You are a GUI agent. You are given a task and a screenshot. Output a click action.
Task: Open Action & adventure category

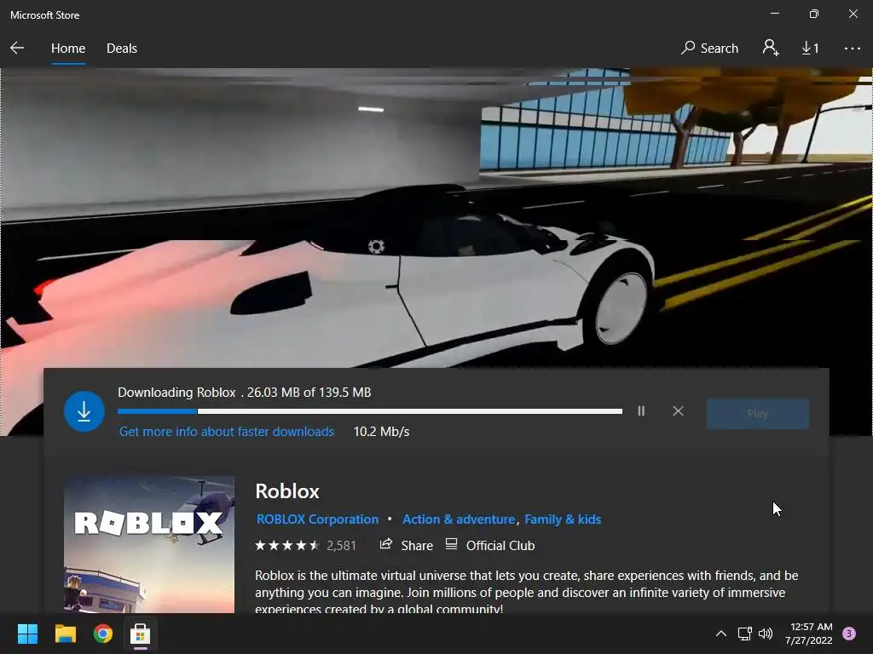tap(459, 519)
